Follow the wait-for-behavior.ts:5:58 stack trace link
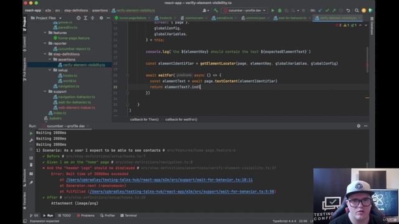Screen dimensions: 399x224 coord(182,192)
